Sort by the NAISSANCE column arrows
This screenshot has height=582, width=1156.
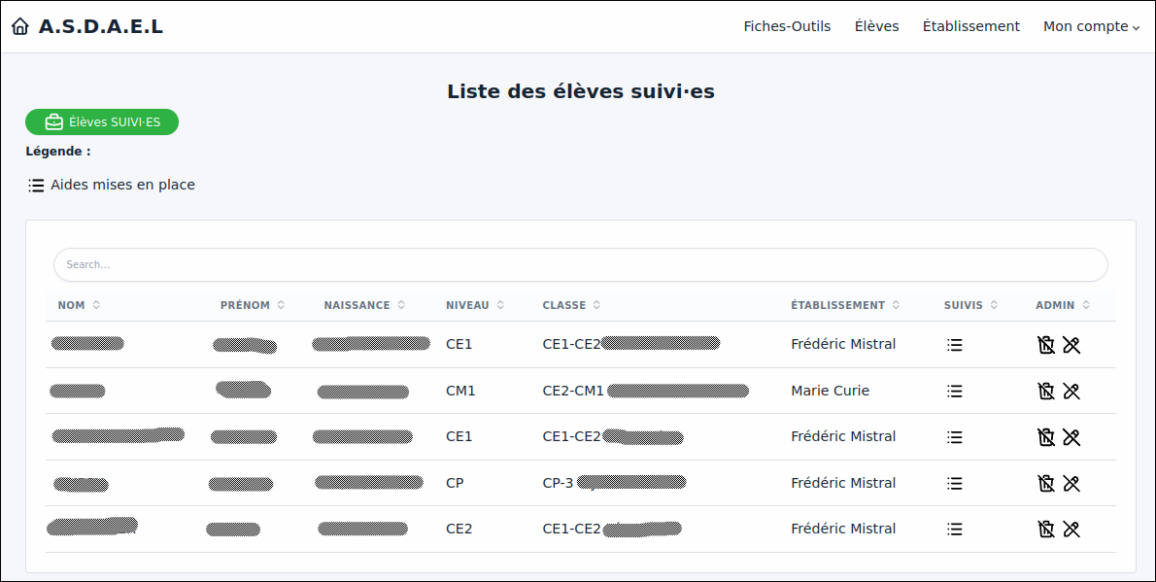401,305
